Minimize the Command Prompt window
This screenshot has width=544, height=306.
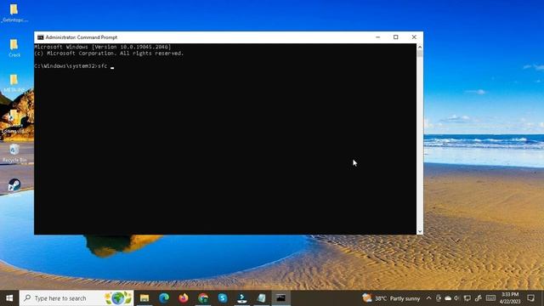point(377,37)
